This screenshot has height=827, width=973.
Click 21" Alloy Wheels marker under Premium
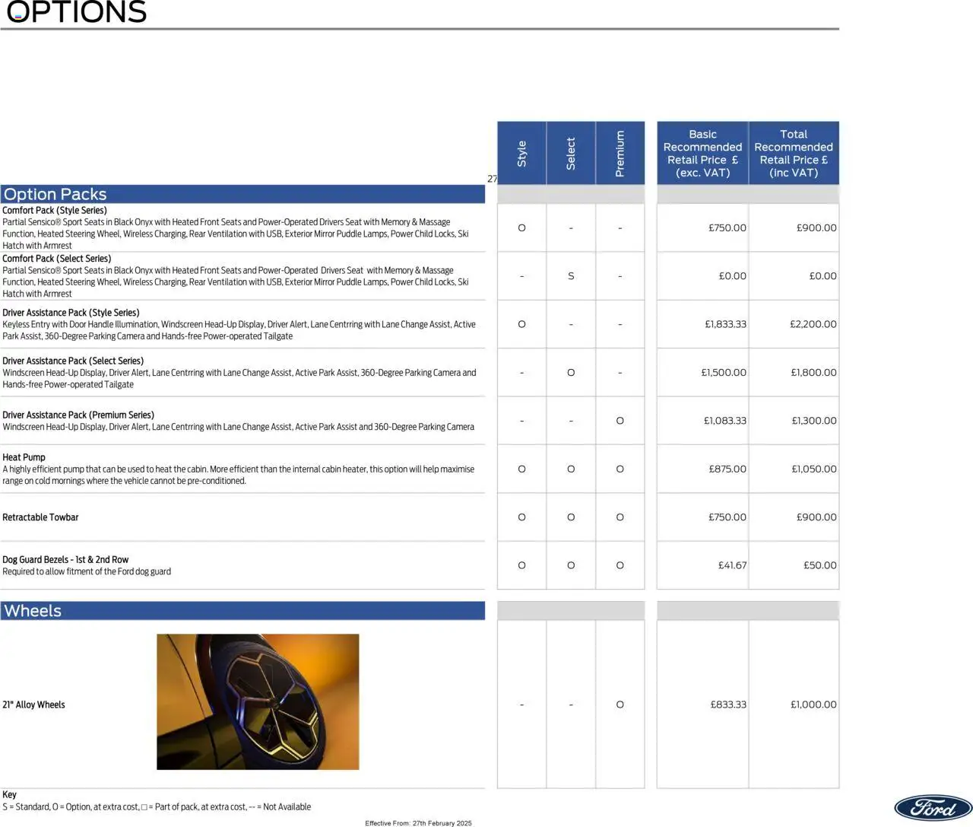point(620,705)
